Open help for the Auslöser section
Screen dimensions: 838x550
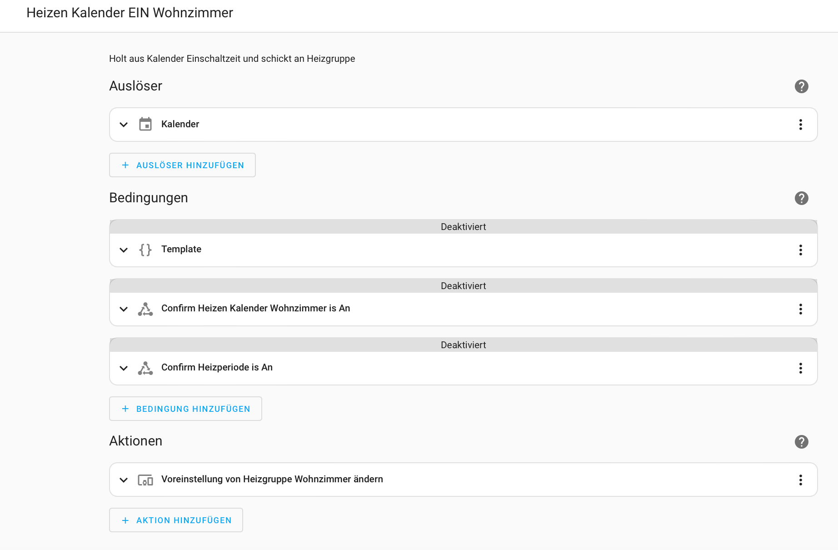tap(801, 86)
